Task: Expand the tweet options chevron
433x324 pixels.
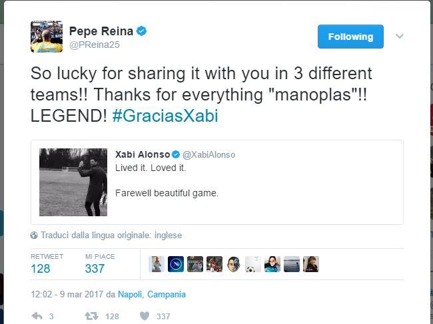Action: point(400,37)
